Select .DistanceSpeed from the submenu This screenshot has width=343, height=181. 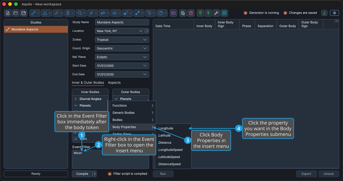[173, 164]
